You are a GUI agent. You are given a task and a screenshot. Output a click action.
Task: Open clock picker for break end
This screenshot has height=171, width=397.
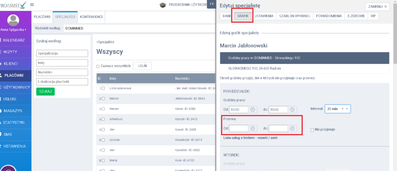(x=292, y=128)
